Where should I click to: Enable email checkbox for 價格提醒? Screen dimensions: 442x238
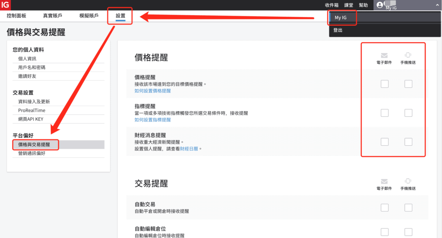385,84
